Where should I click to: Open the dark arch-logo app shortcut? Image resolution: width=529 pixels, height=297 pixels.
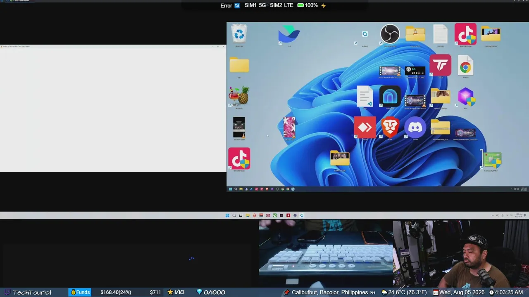tap(390, 96)
